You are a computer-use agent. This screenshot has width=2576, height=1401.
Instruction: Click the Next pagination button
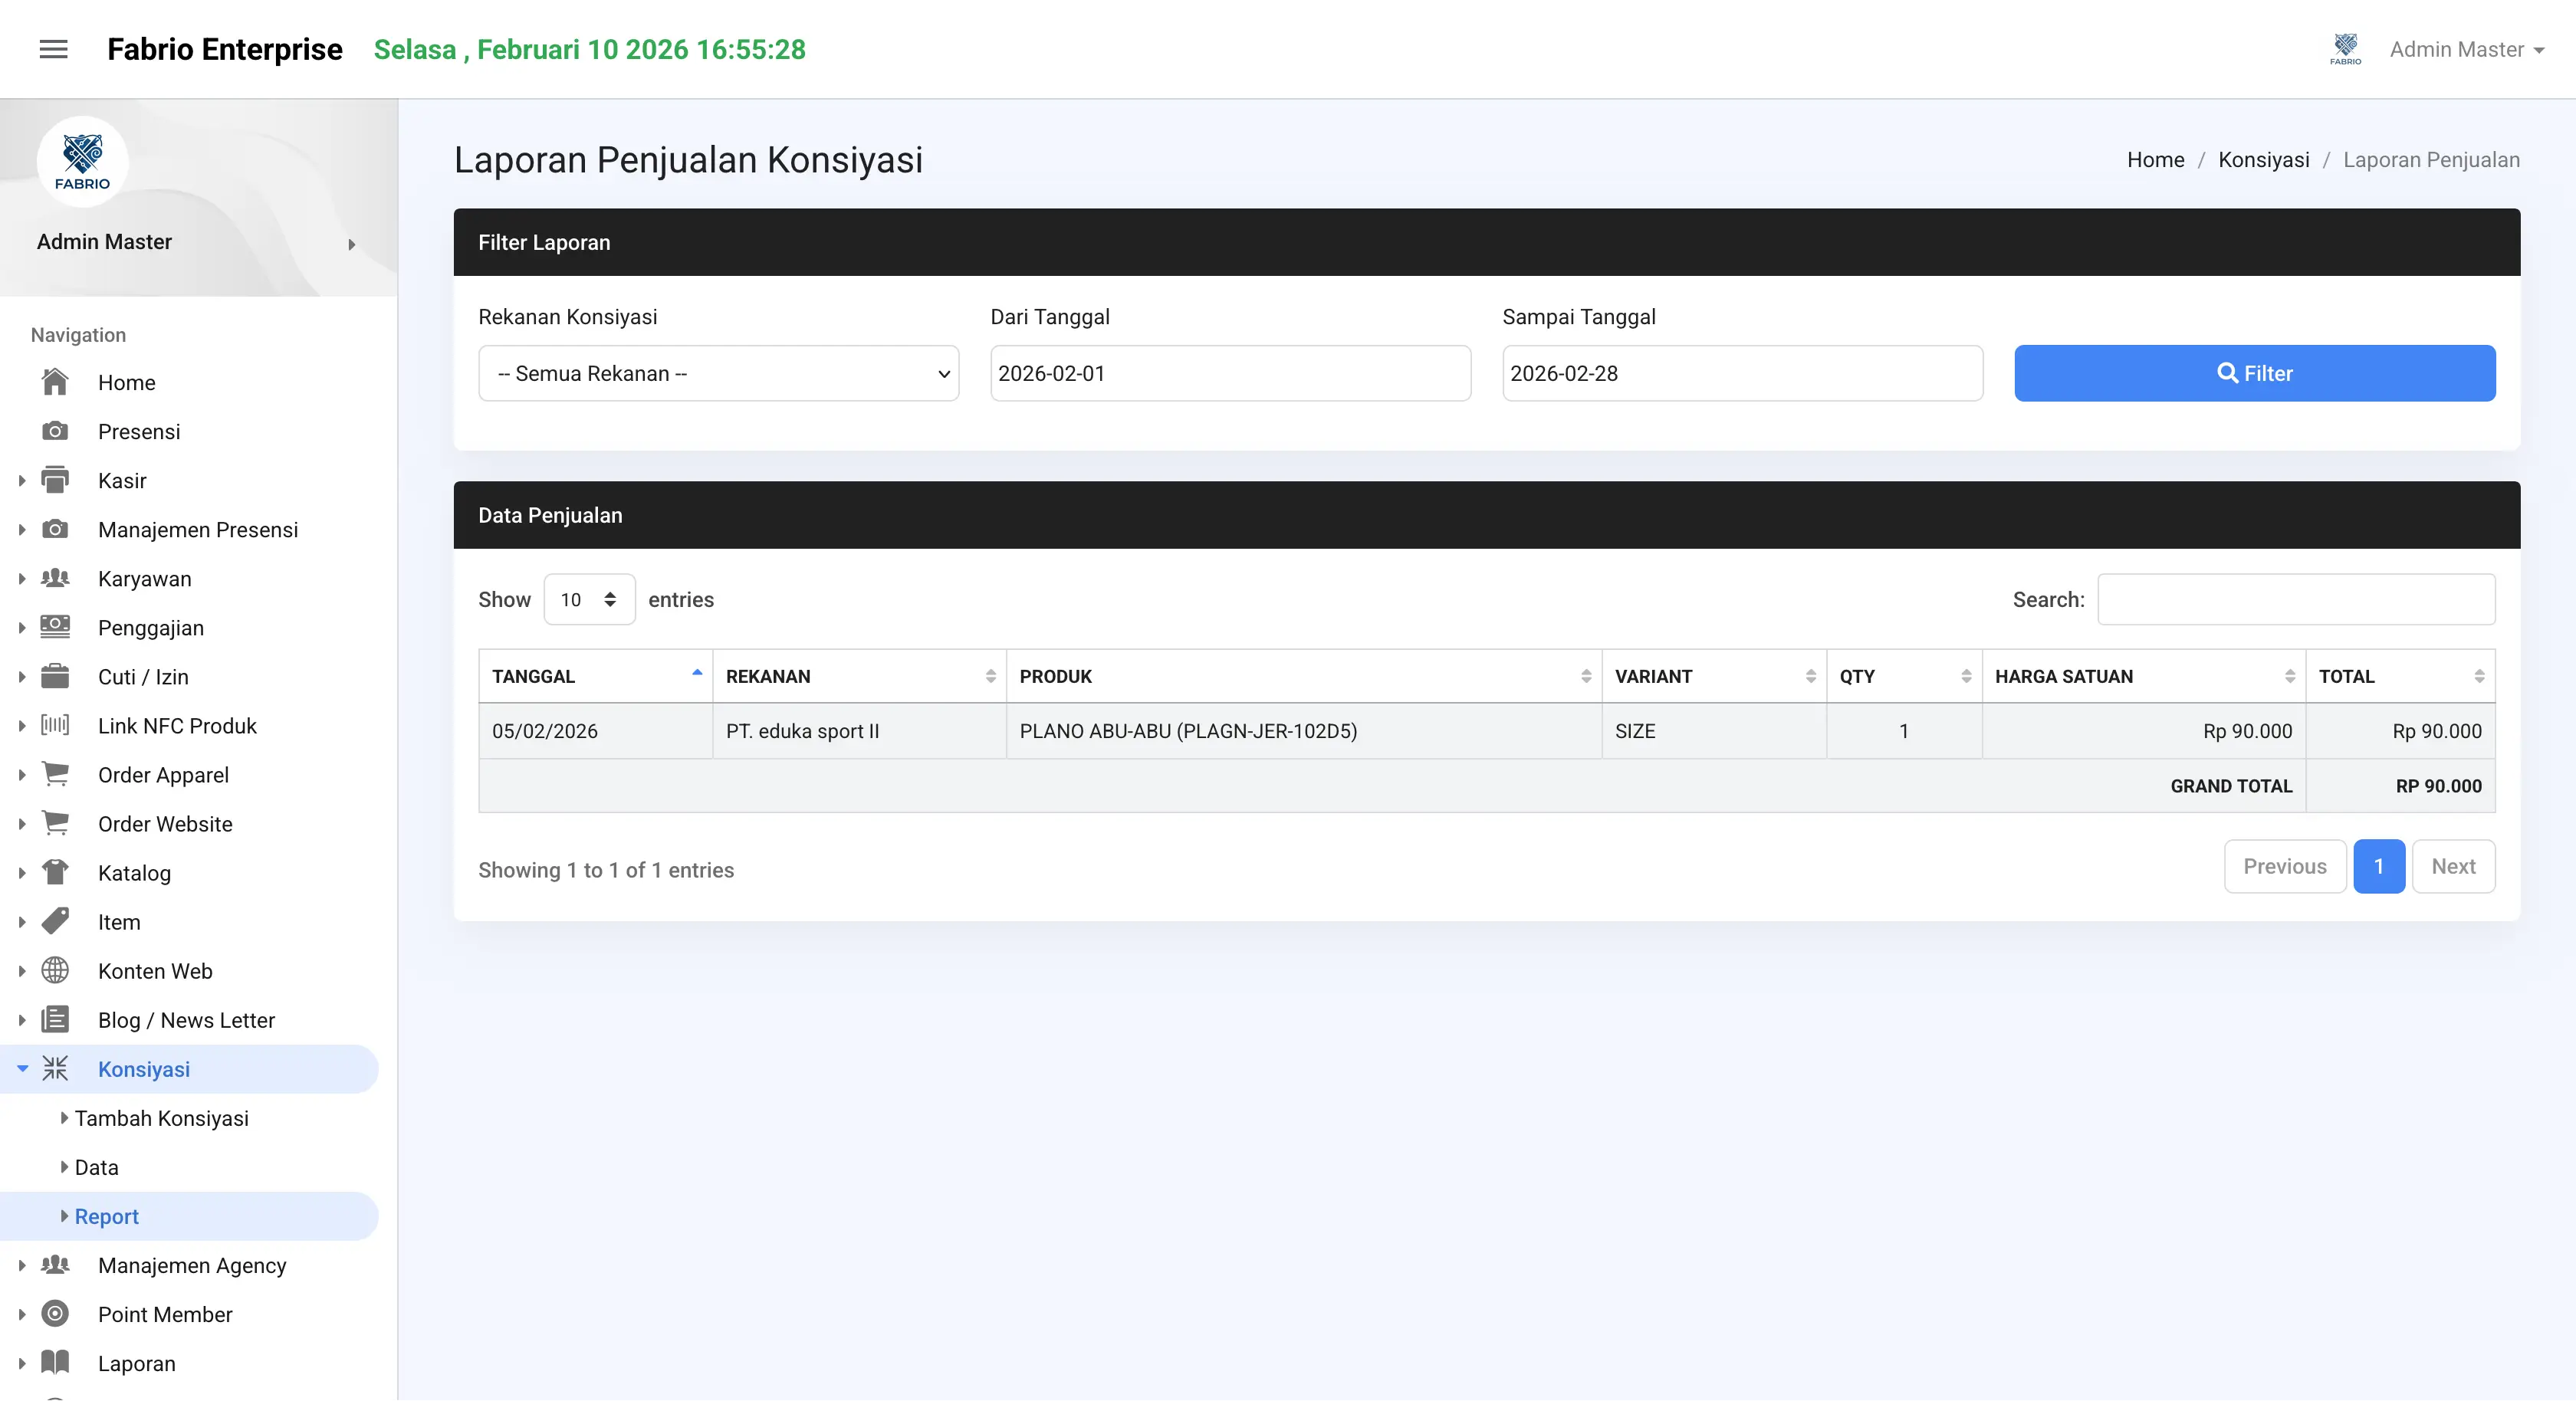click(x=2453, y=866)
